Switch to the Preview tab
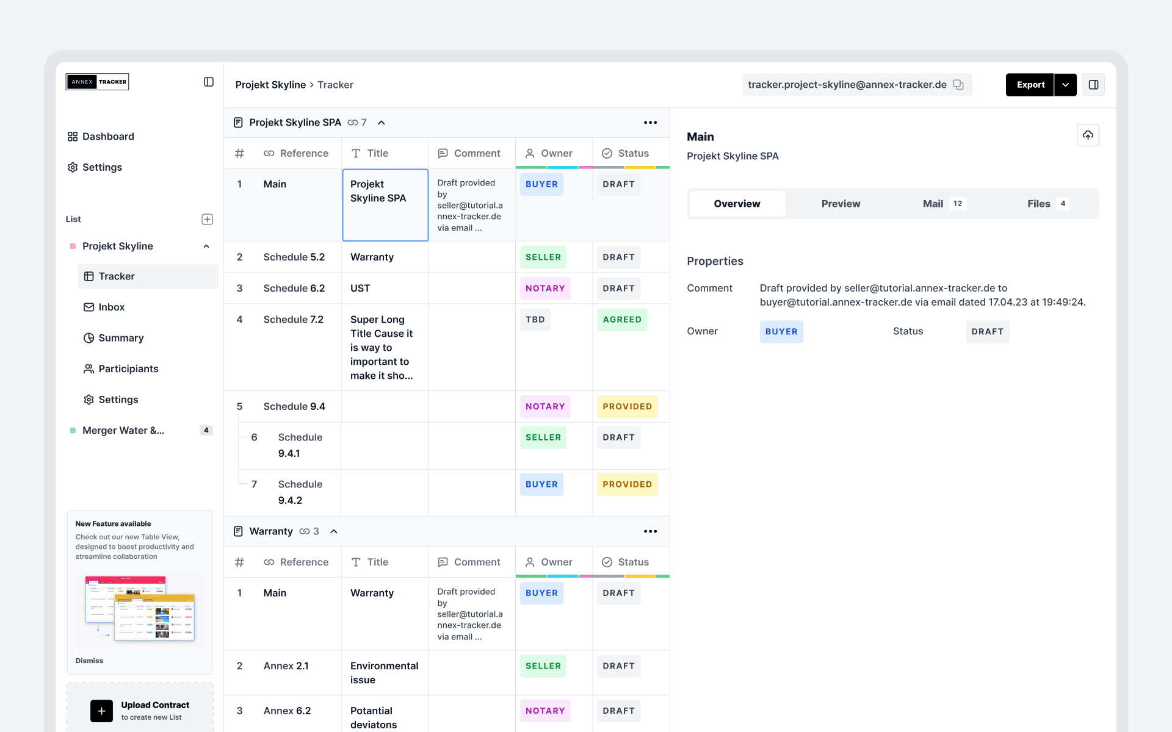Screen dimensions: 1172x732 [x=841, y=204]
